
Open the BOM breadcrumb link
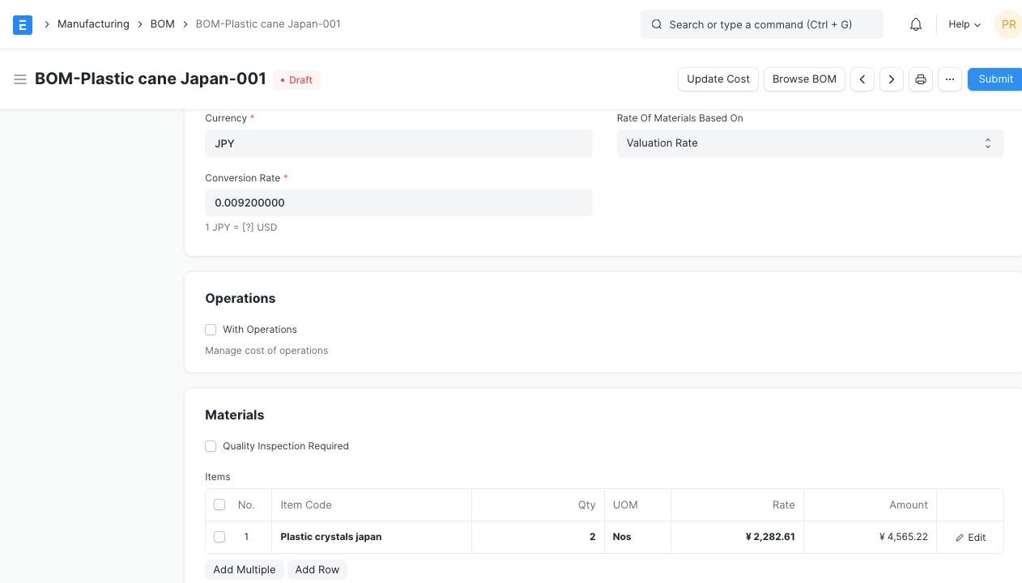pyautogui.click(x=163, y=24)
